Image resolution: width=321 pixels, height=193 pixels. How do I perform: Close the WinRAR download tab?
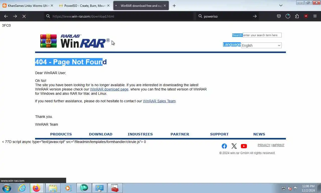(x=165, y=6)
